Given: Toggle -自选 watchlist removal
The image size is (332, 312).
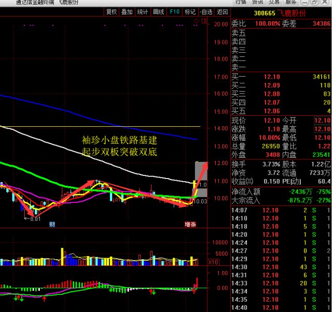Looking at the screenshot, I should click(206, 12).
